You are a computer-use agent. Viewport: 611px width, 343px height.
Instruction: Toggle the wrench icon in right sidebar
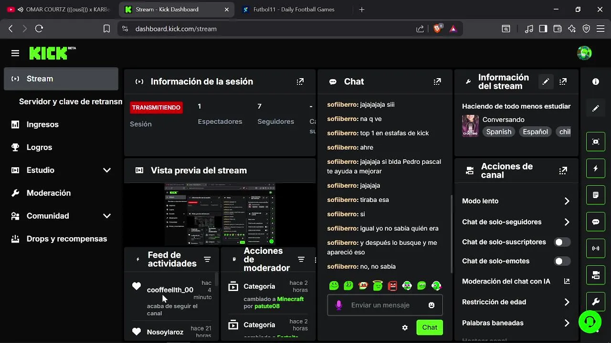point(596,302)
